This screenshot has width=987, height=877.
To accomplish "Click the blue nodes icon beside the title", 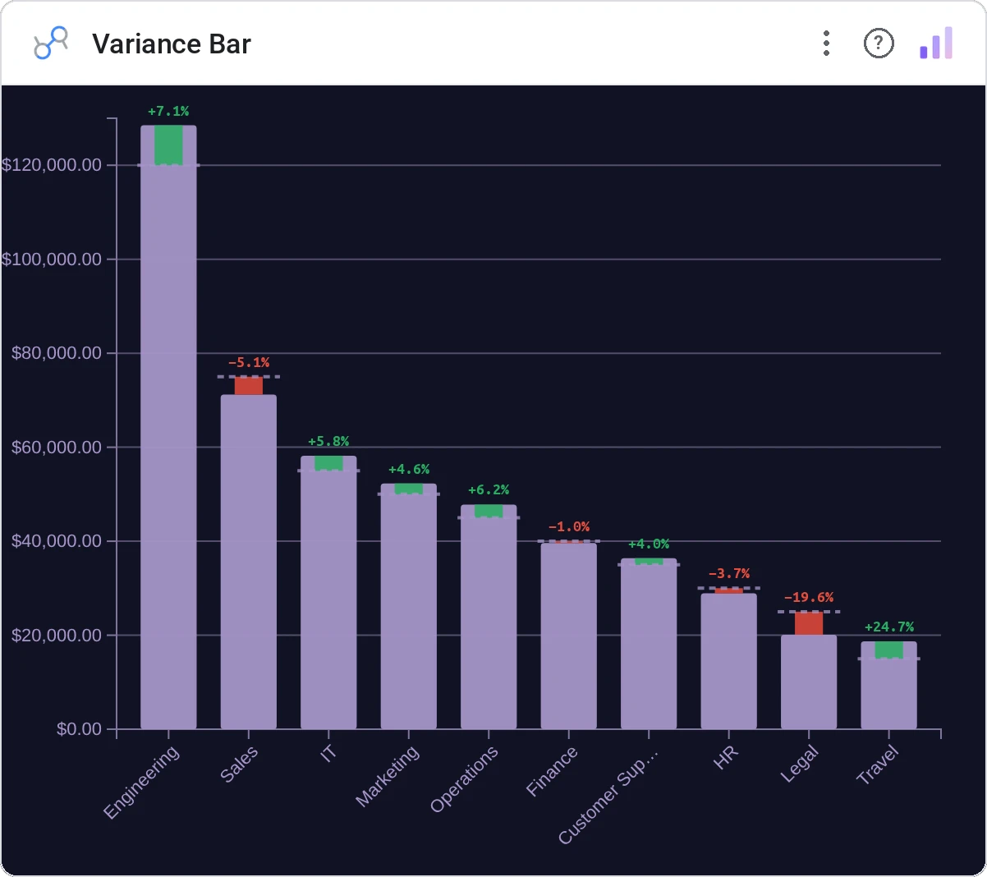I will [51, 43].
